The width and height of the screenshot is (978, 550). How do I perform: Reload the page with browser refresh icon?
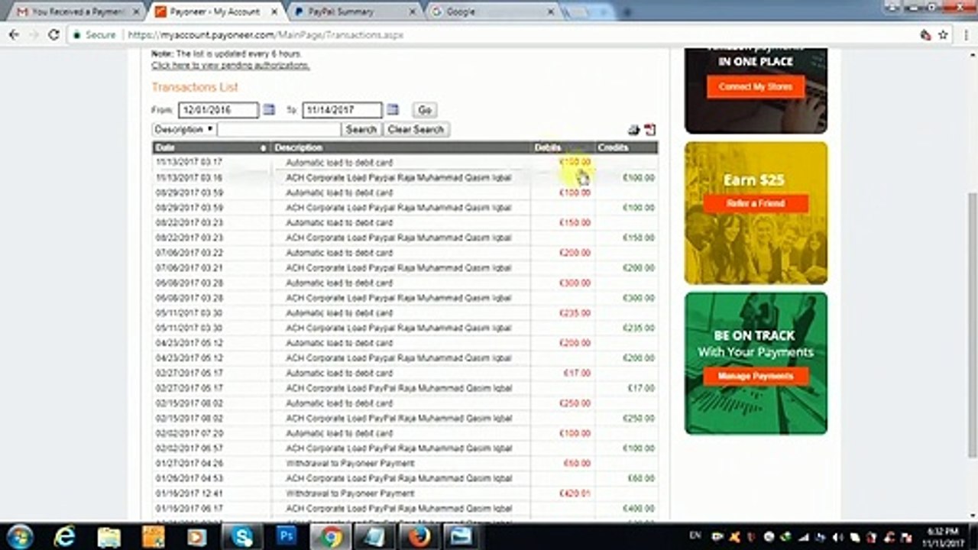click(53, 34)
